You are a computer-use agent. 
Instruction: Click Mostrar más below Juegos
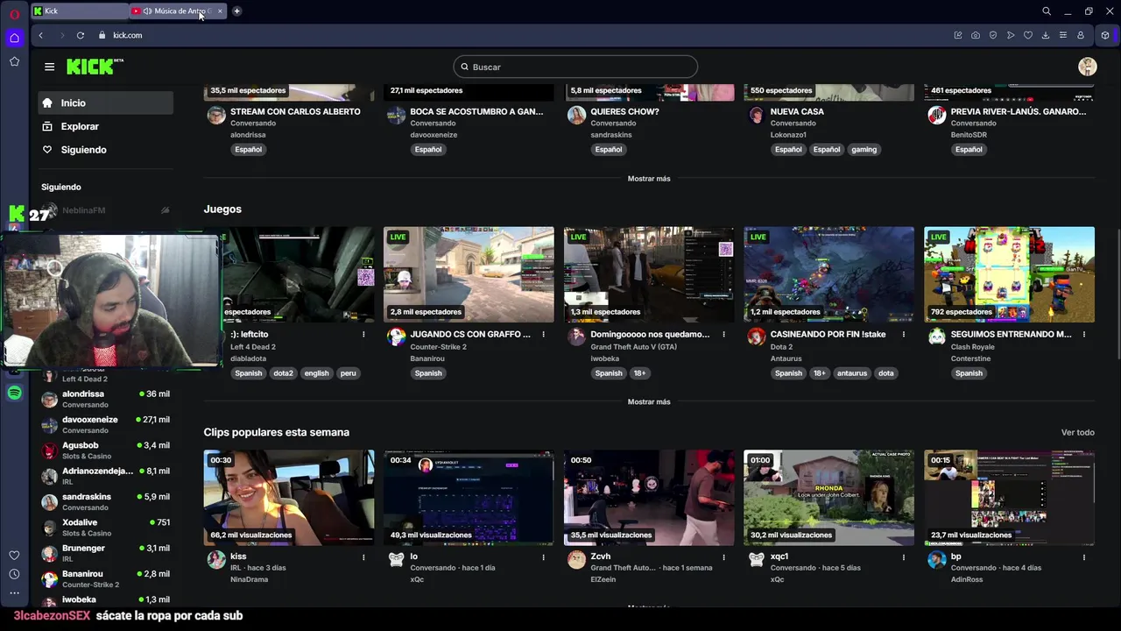tap(649, 401)
